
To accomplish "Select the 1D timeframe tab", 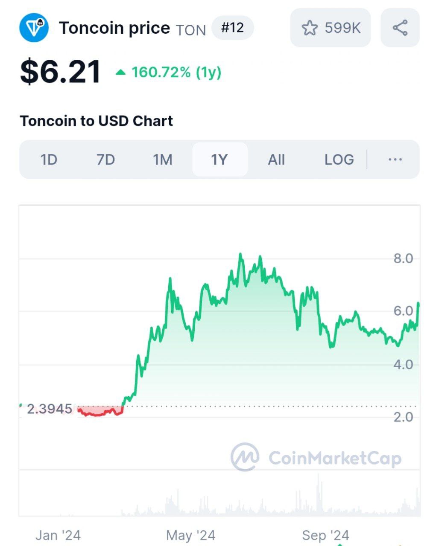I will click(x=49, y=160).
